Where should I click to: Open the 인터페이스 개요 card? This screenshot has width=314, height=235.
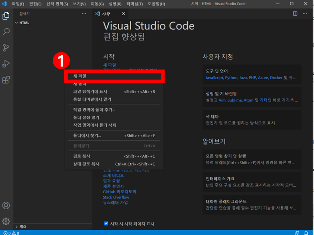click(x=252, y=182)
